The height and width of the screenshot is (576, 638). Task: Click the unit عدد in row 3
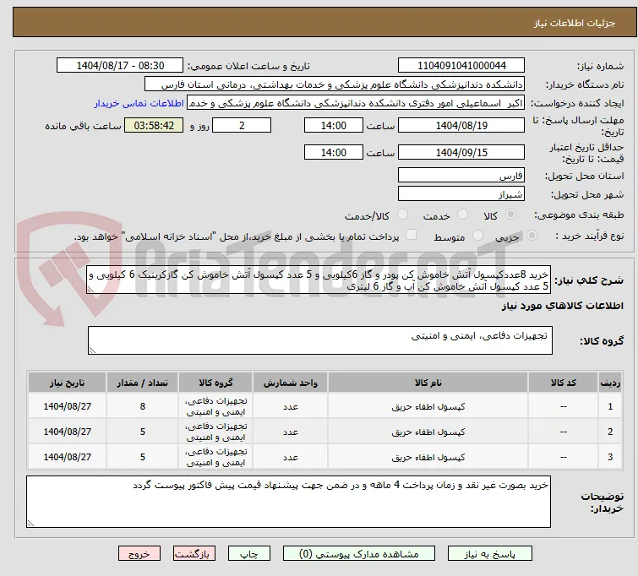click(x=291, y=457)
